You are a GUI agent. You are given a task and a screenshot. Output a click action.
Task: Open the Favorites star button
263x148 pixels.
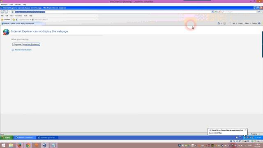coord(5,20)
